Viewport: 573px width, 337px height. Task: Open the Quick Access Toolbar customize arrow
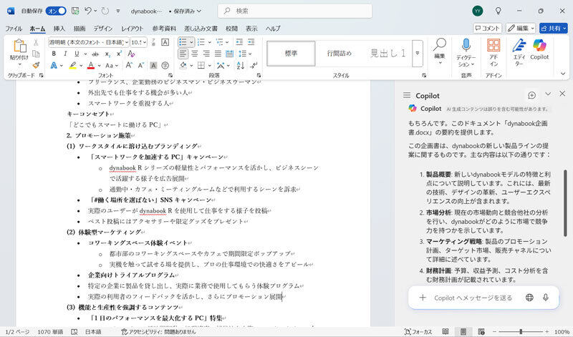[x=118, y=11]
